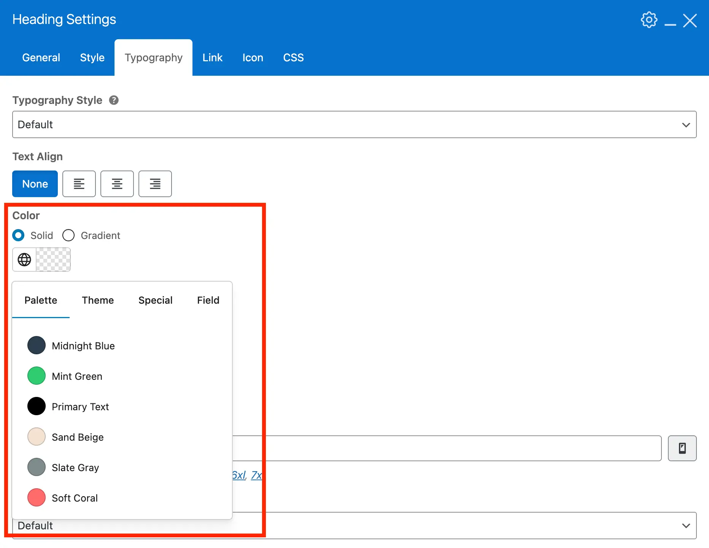709x548 pixels.
Task: Open the Theme tab in color picker
Action: point(98,300)
